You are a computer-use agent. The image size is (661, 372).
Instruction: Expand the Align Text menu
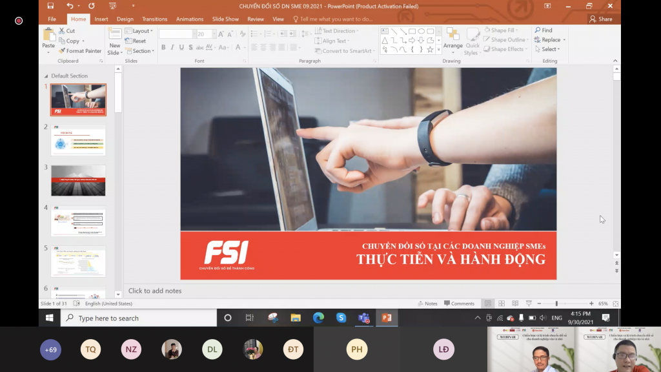pos(333,41)
